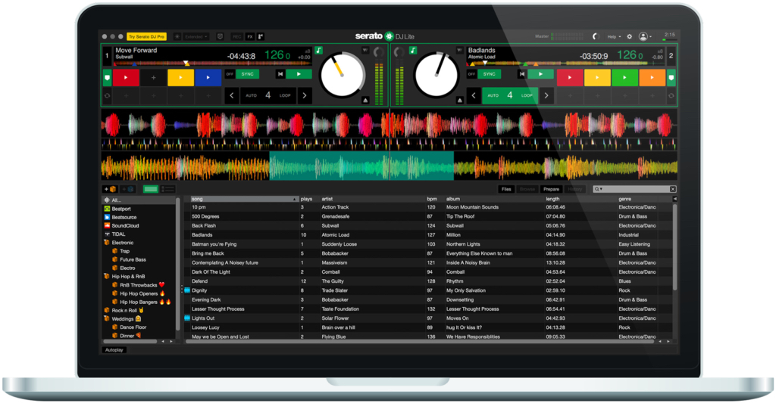Turn sync OFF on deck 1
The width and height of the screenshot is (776, 403).
tap(230, 74)
